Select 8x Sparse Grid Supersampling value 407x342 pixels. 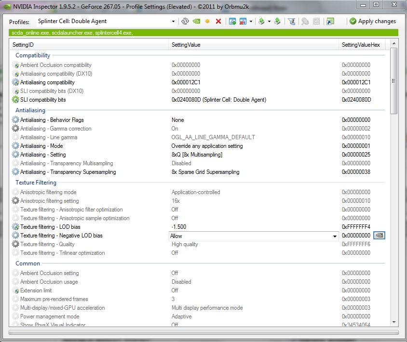tap(205, 172)
